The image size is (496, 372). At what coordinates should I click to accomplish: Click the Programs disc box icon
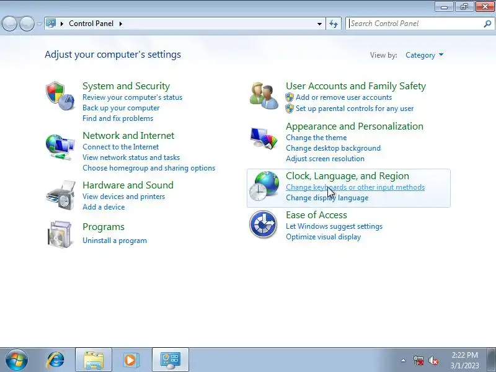(x=60, y=234)
